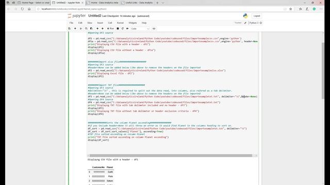Move the selected cell up
Image resolution: width=330 pixels, height=185 pixels.
tap(97, 29)
